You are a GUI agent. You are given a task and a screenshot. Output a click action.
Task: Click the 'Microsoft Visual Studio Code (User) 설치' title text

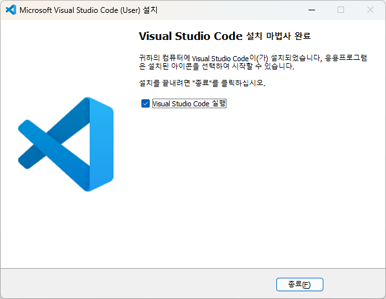click(88, 10)
